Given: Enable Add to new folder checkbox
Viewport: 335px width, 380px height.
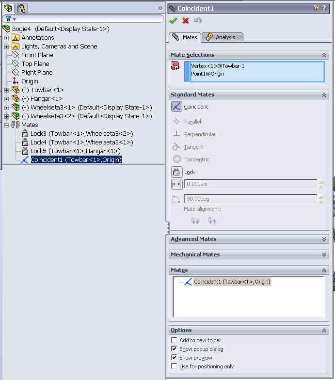Looking at the screenshot, I should [x=174, y=340].
